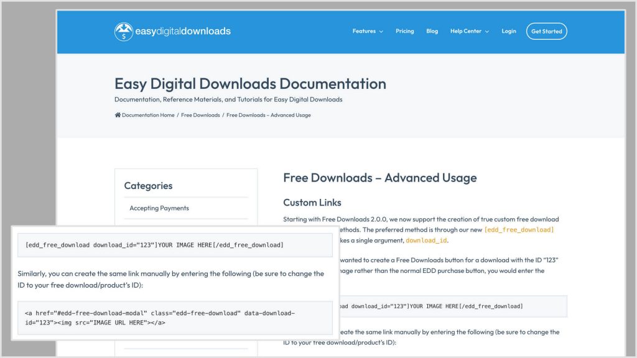This screenshot has width=637, height=358.
Task: Click the orange [edd_free_download] inline code
Action: pyautogui.click(x=519, y=230)
